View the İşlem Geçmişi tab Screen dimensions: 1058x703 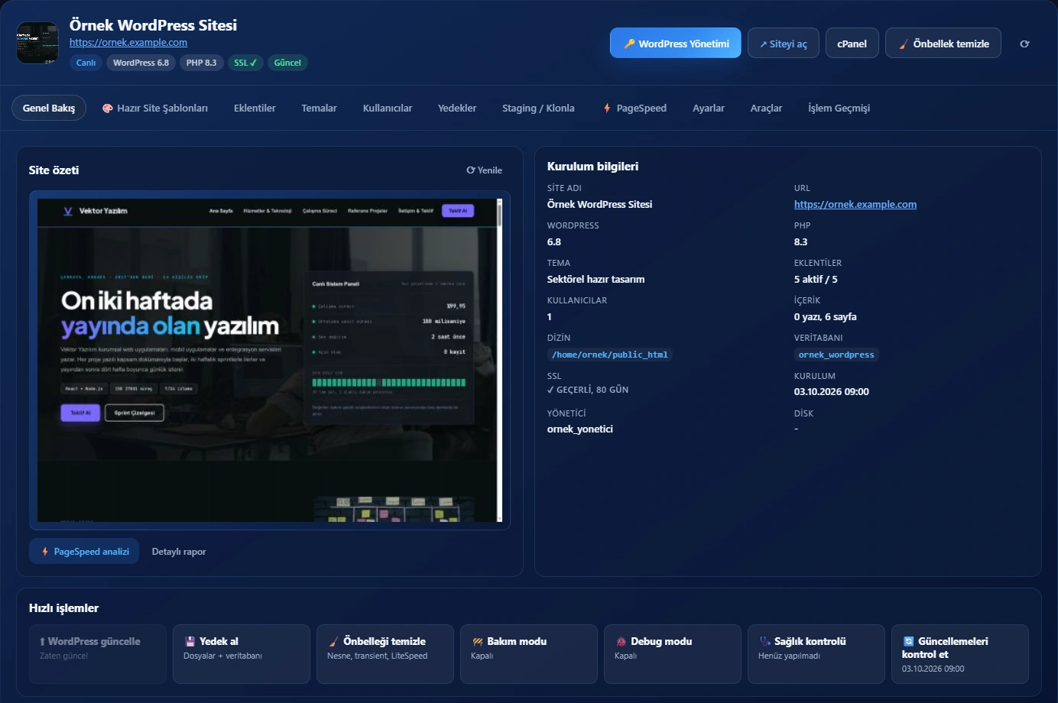click(839, 108)
